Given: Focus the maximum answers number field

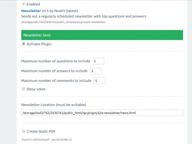Looking at the screenshot, I should [96, 71].
